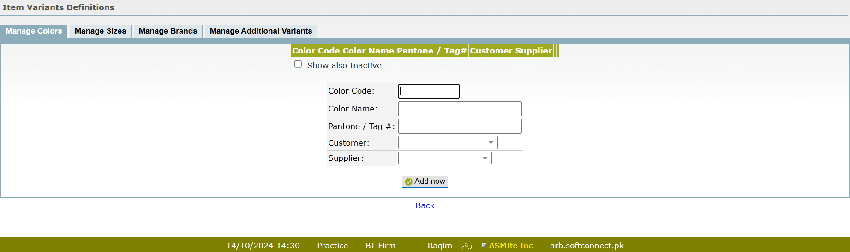Enable the Show also Inactive checkbox
This screenshot has height=252, width=850.
tap(298, 64)
